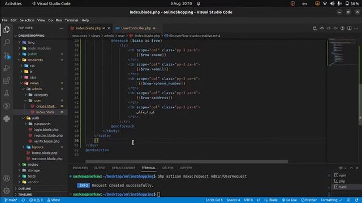Open notifications bell in status bar
362x203 pixels.
pyautogui.click(x=357, y=200)
